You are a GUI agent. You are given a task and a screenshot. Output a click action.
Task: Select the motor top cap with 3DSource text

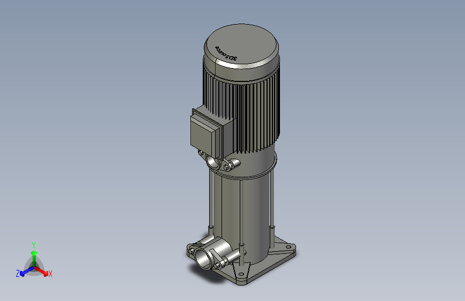point(241,47)
